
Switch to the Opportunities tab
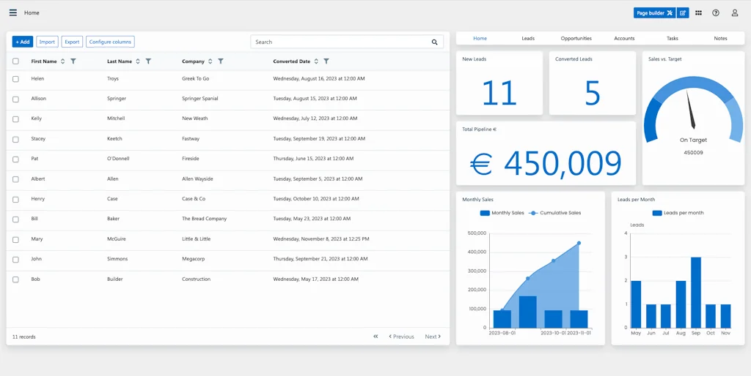(x=576, y=38)
